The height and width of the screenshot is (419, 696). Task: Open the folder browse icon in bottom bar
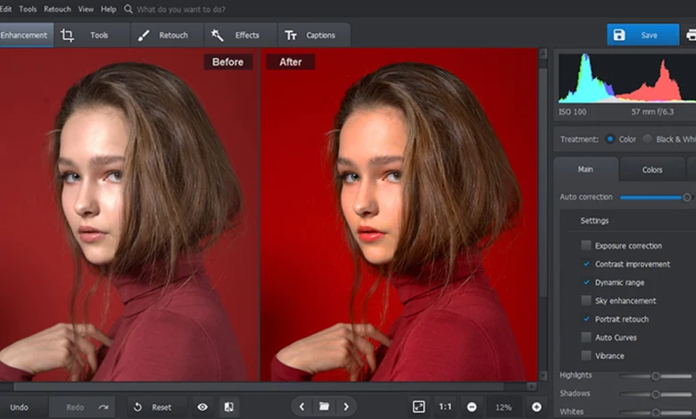pos(324,407)
